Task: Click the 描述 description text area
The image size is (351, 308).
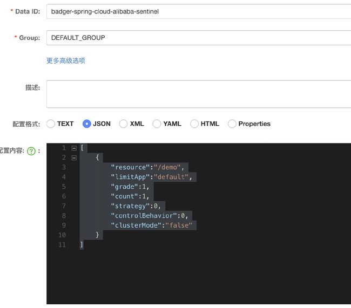Action: click(x=199, y=94)
